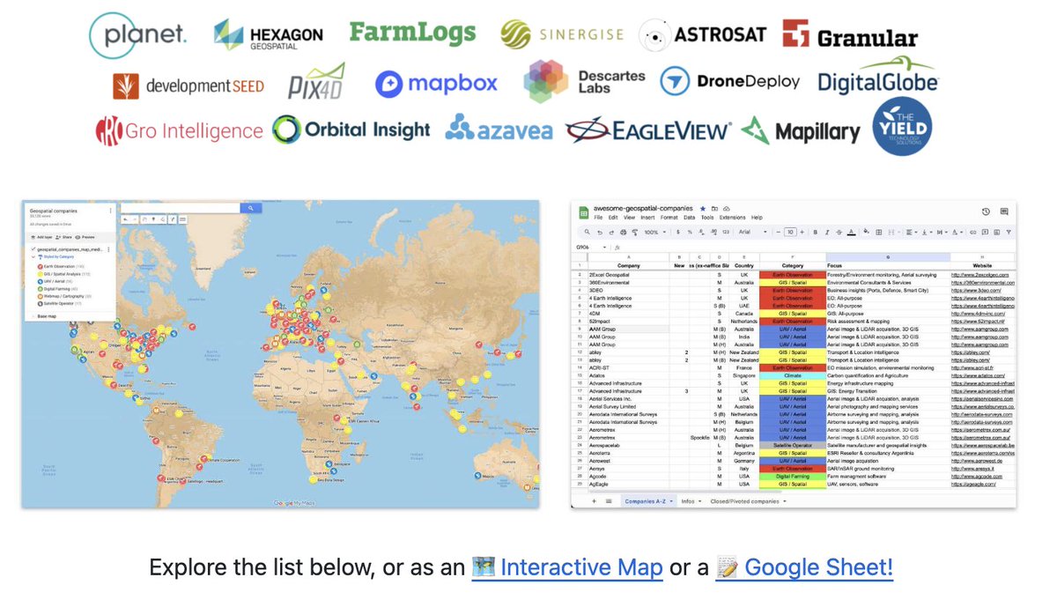This screenshot has width=1057, height=607.
Task: Click the yellow GIS / Spatial Analysis marker
Action: (x=41, y=274)
